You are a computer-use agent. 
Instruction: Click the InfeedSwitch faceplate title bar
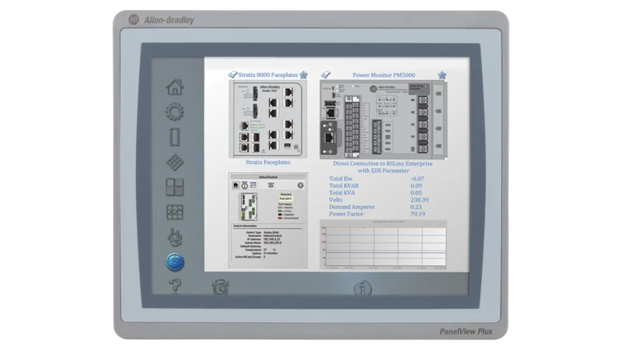(268, 177)
